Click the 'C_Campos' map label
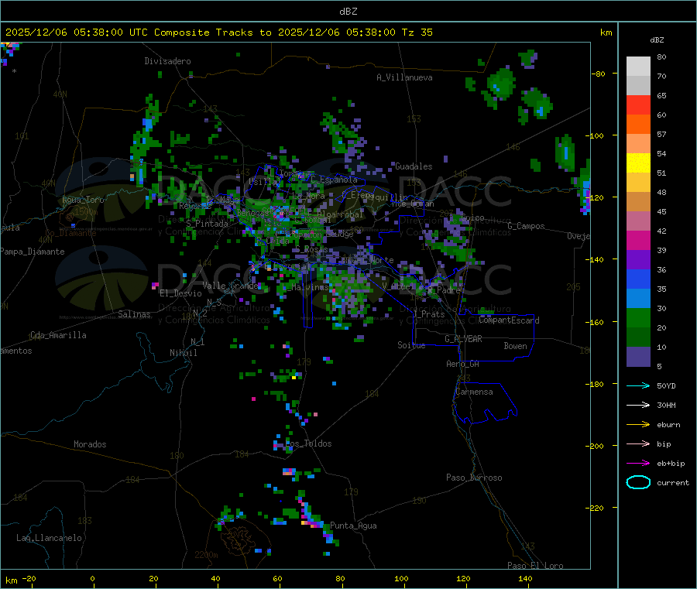The height and width of the screenshot is (589, 697). pyautogui.click(x=526, y=226)
